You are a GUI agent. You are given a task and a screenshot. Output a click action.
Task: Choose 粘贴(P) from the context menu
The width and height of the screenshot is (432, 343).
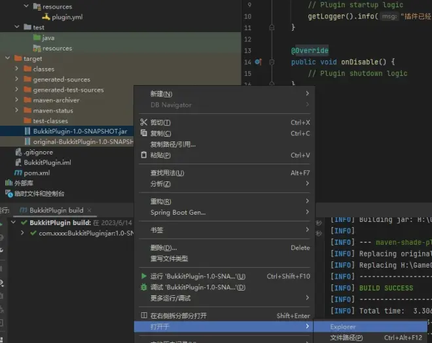225,155
